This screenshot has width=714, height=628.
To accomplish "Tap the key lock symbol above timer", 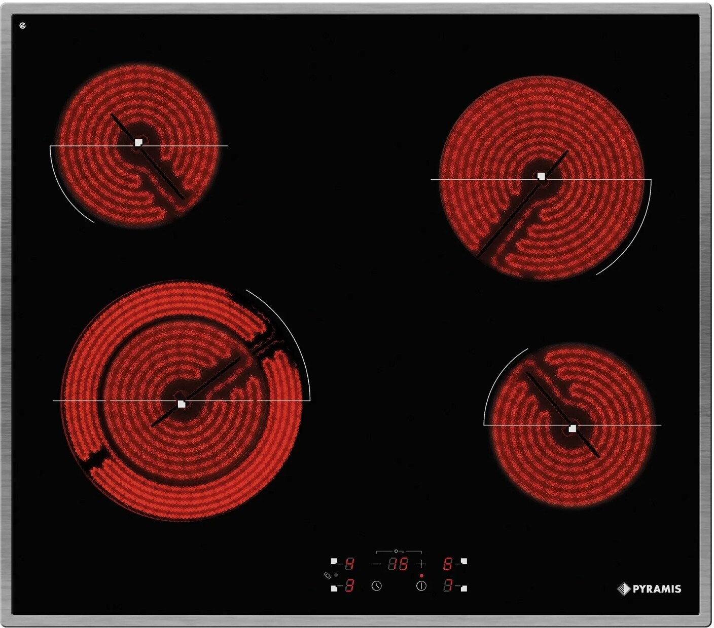I will 397,551.
